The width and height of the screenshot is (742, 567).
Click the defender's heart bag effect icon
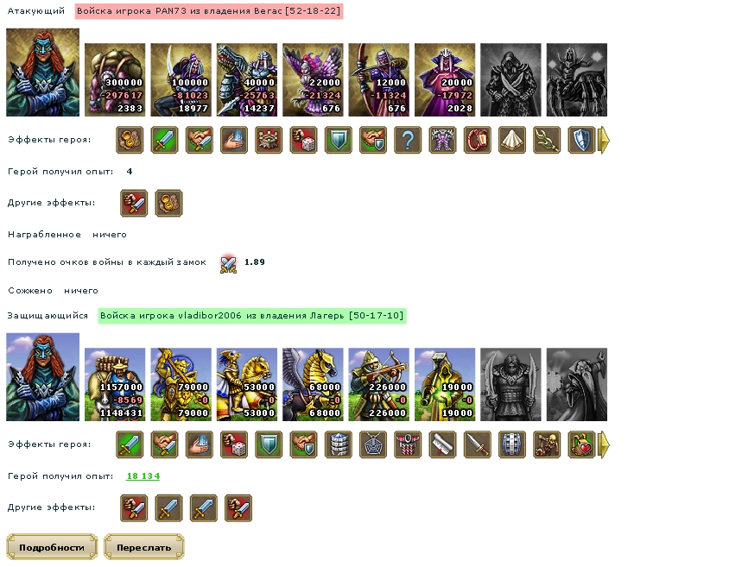[x=581, y=444]
